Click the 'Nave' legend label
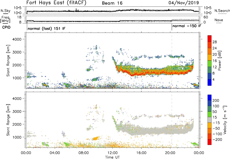This screenshot has height=159, width=230. (219, 20)
